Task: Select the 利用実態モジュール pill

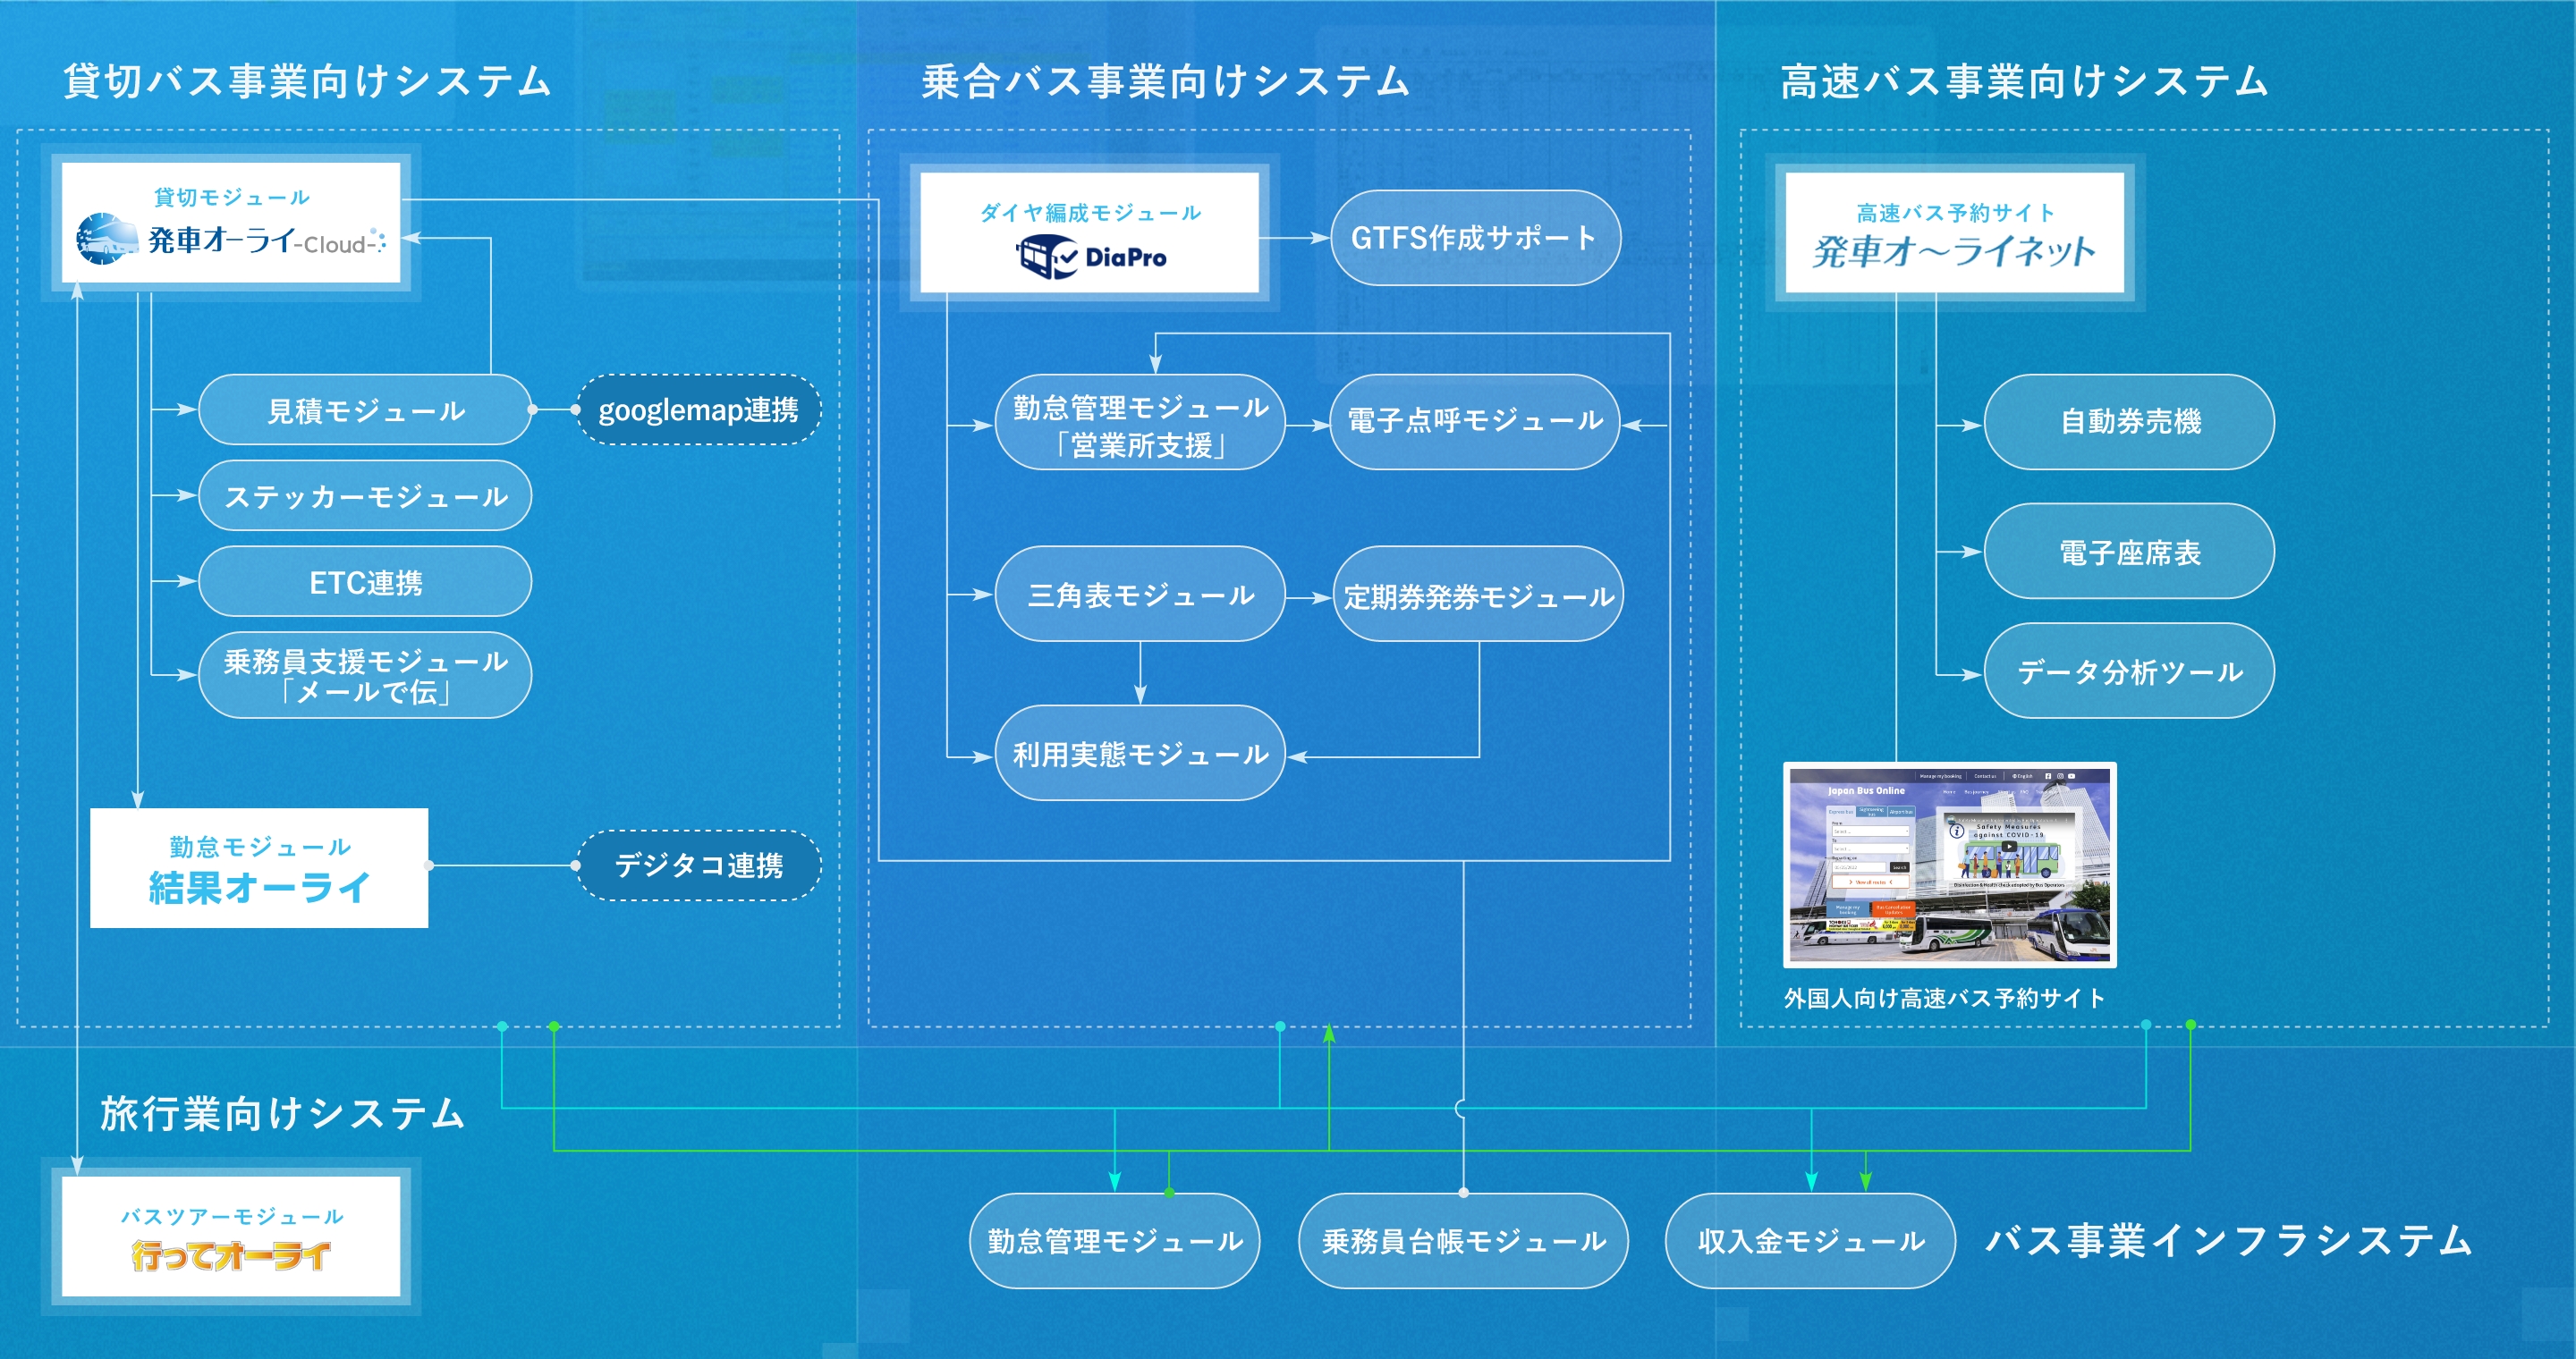Action: [1140, 754]
